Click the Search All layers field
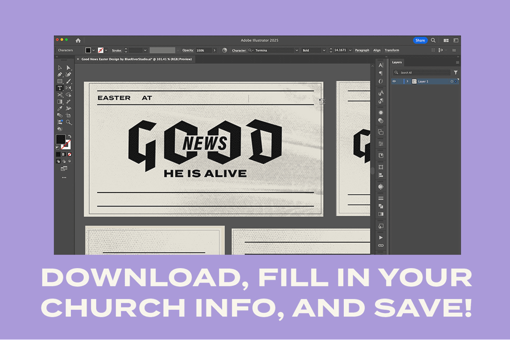The width and height of the screenshot is (510, 340). click(x=421, y=73)
